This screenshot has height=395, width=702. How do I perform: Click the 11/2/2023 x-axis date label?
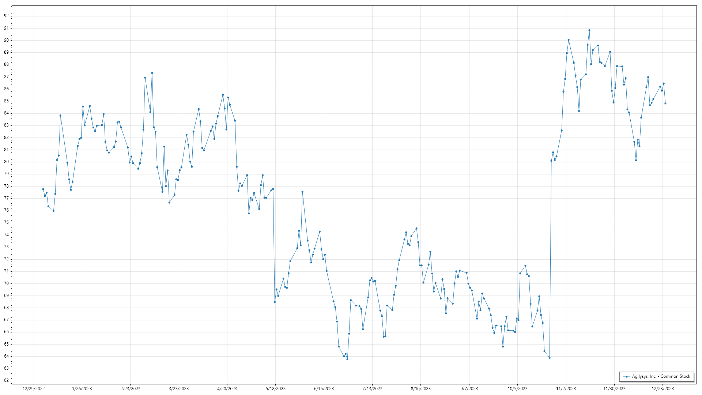pos(566,389)
